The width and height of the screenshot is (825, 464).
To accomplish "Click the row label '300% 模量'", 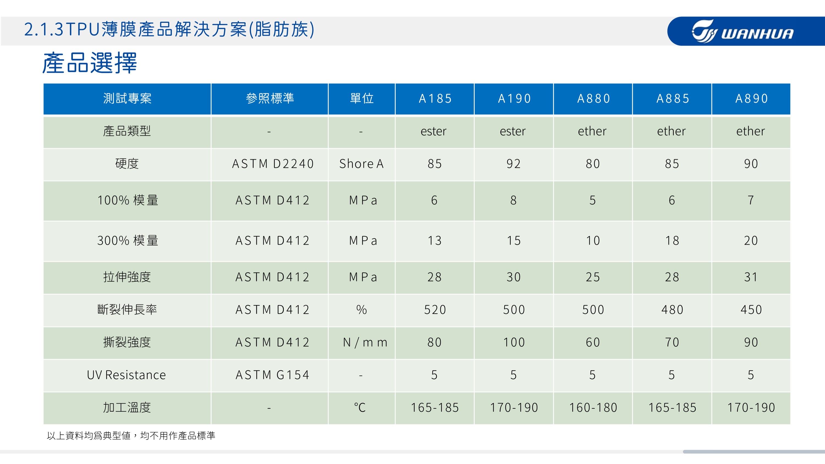I will pos(128,240).
